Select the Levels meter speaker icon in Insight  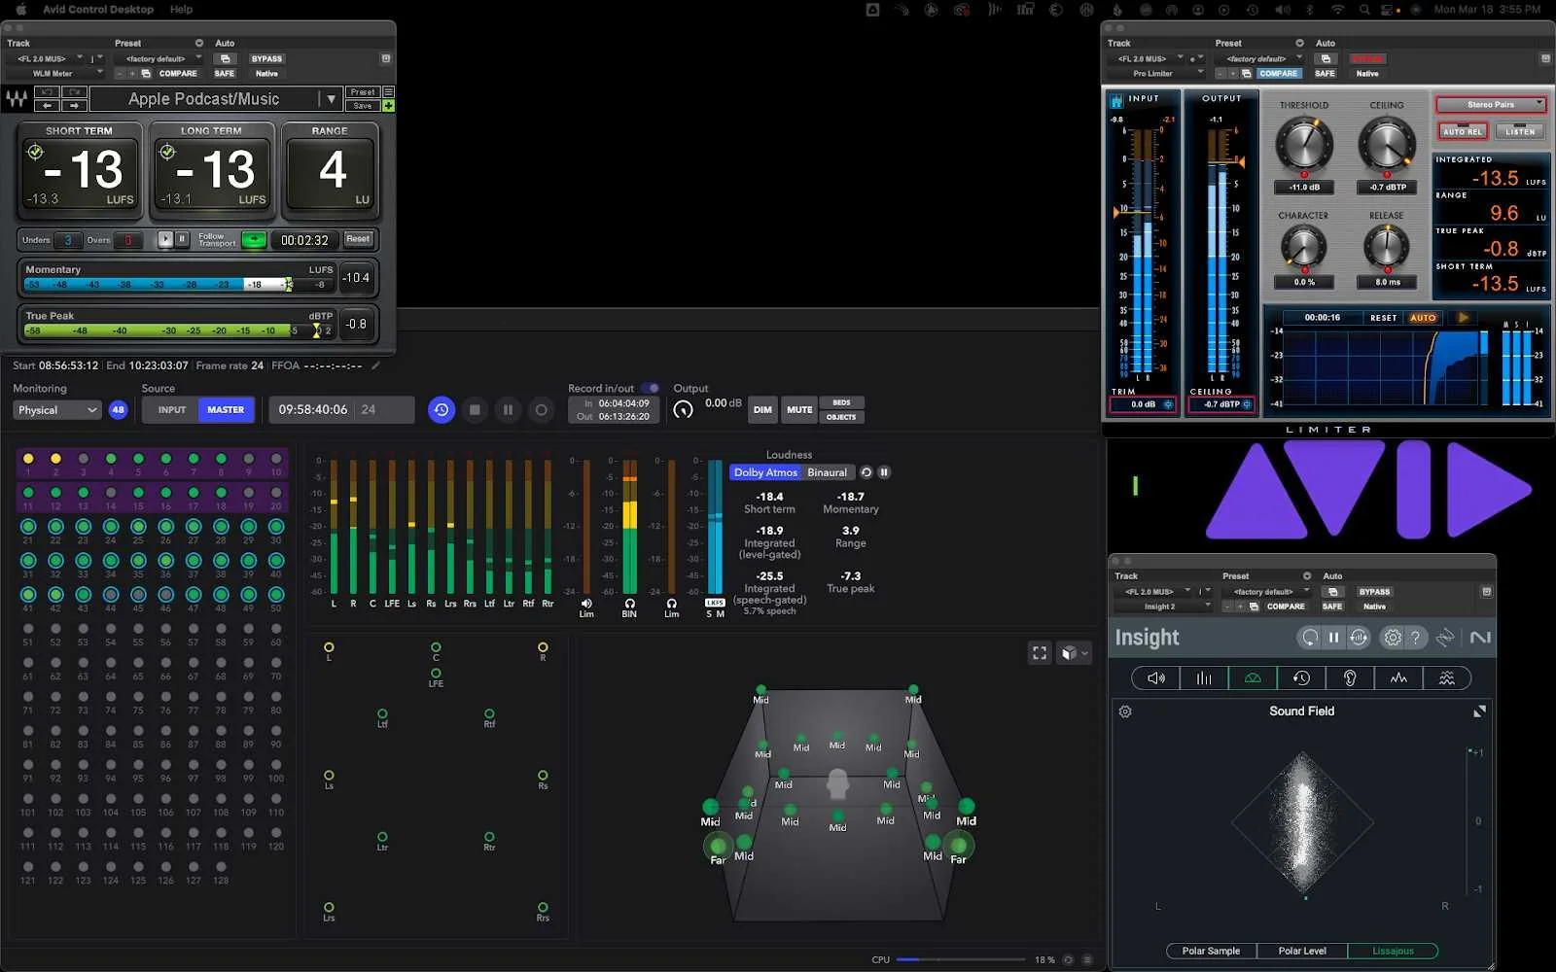click(x=1153, y=677)
